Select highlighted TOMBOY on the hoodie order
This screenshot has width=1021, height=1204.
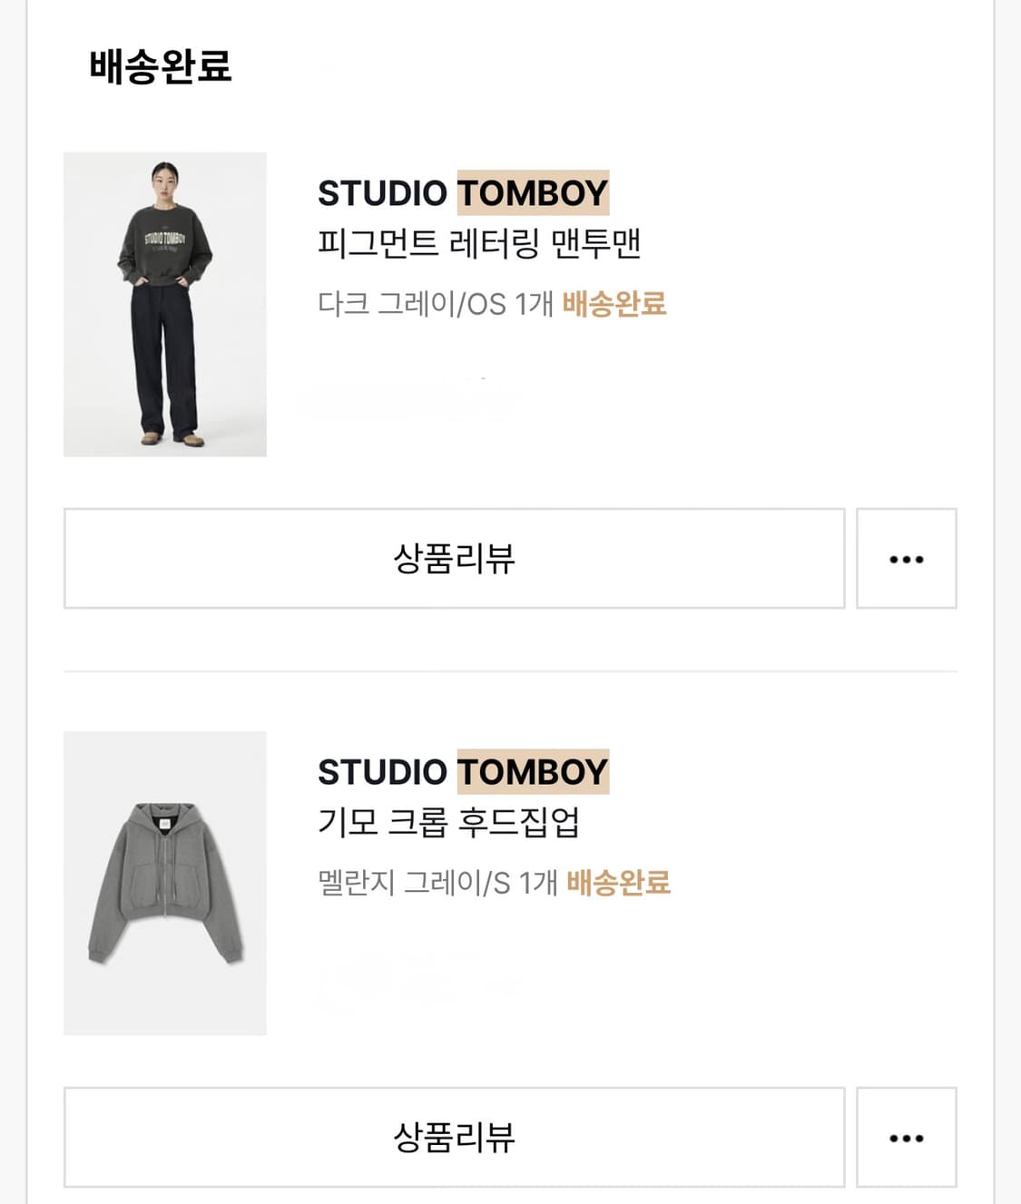533,772
